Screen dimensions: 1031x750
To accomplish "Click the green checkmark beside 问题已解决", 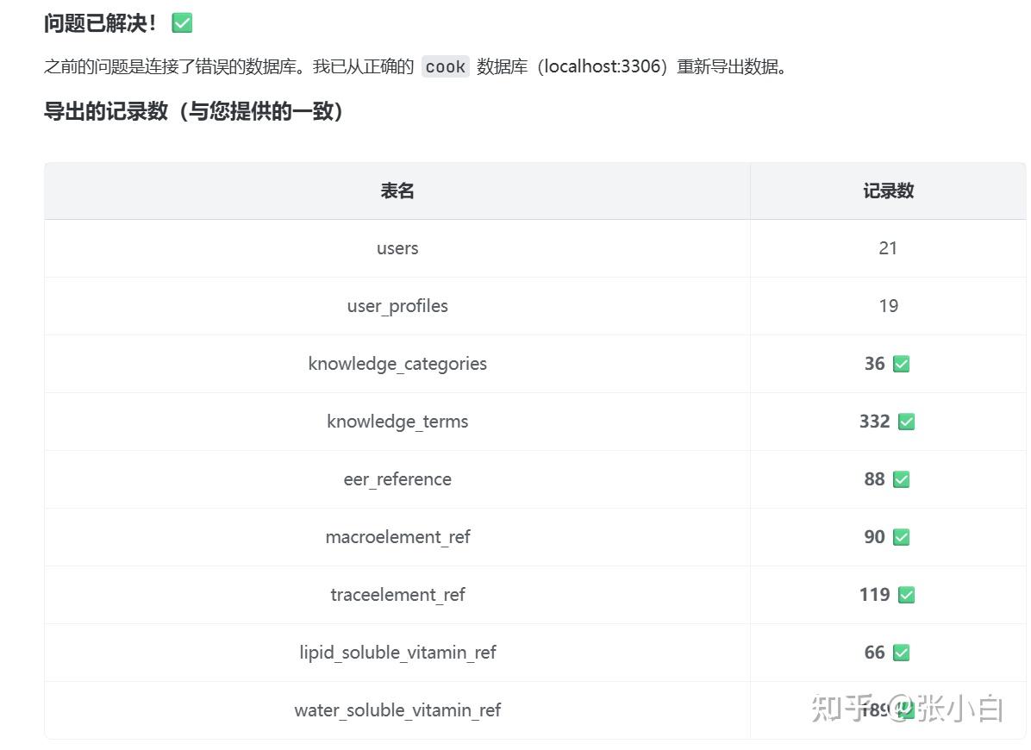I will tap(182, 23).
